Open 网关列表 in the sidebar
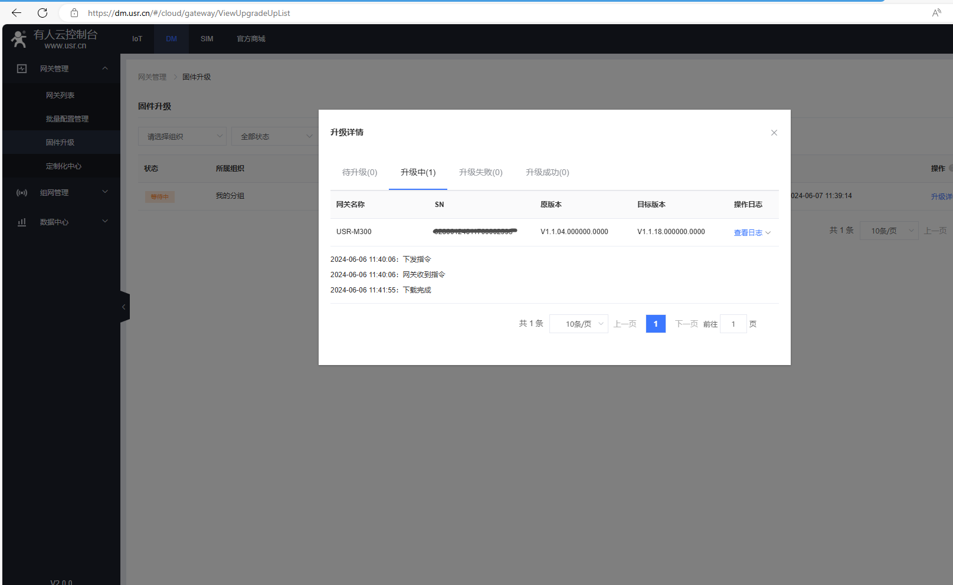This screenshot has height=585, width=953. (x=60, y=96)
